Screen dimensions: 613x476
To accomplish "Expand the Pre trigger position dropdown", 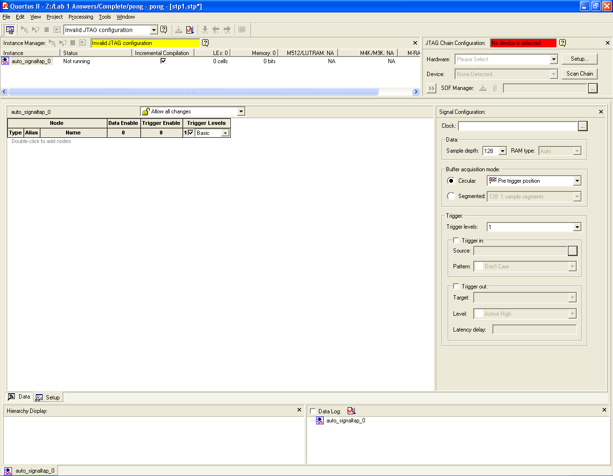I will click(577, 181).
